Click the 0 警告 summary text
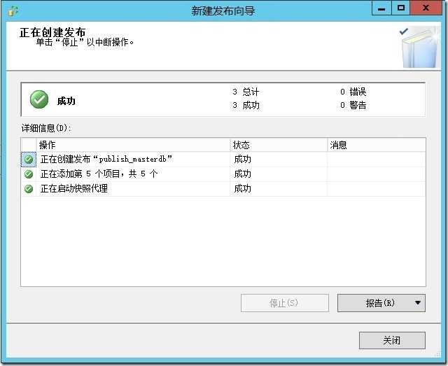This screenshot has height=366, width=448. 353,106
